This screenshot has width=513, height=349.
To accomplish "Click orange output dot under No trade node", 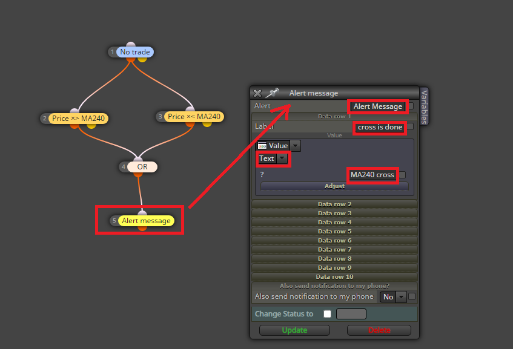I will 131,59.
